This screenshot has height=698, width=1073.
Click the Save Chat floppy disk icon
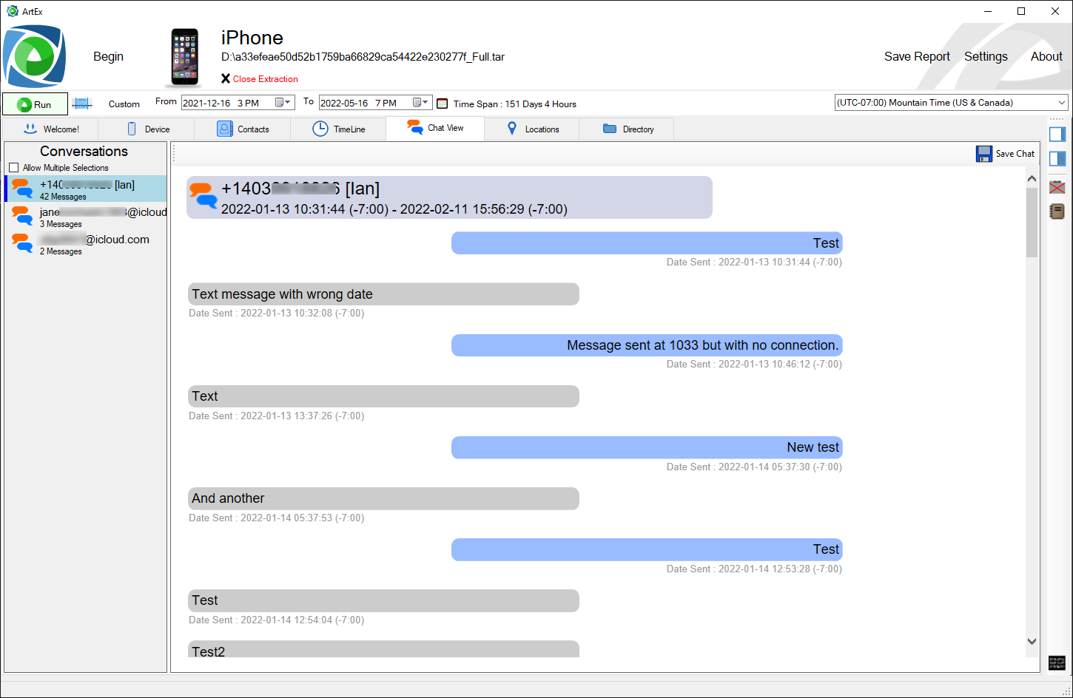tap(983, 154)
